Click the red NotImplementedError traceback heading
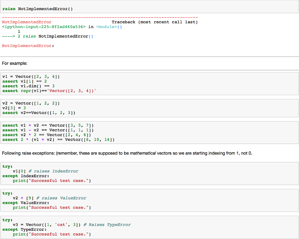The width and height of the screenshot is (299, 239). tap(26, 22)
